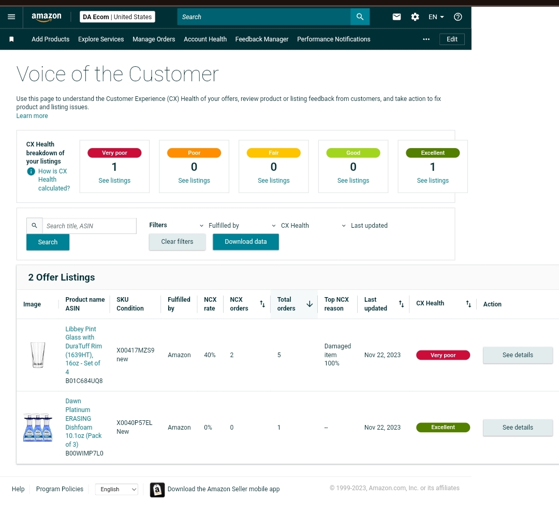Click the info icon beside How is CX Health calculated

coord(31,171)
